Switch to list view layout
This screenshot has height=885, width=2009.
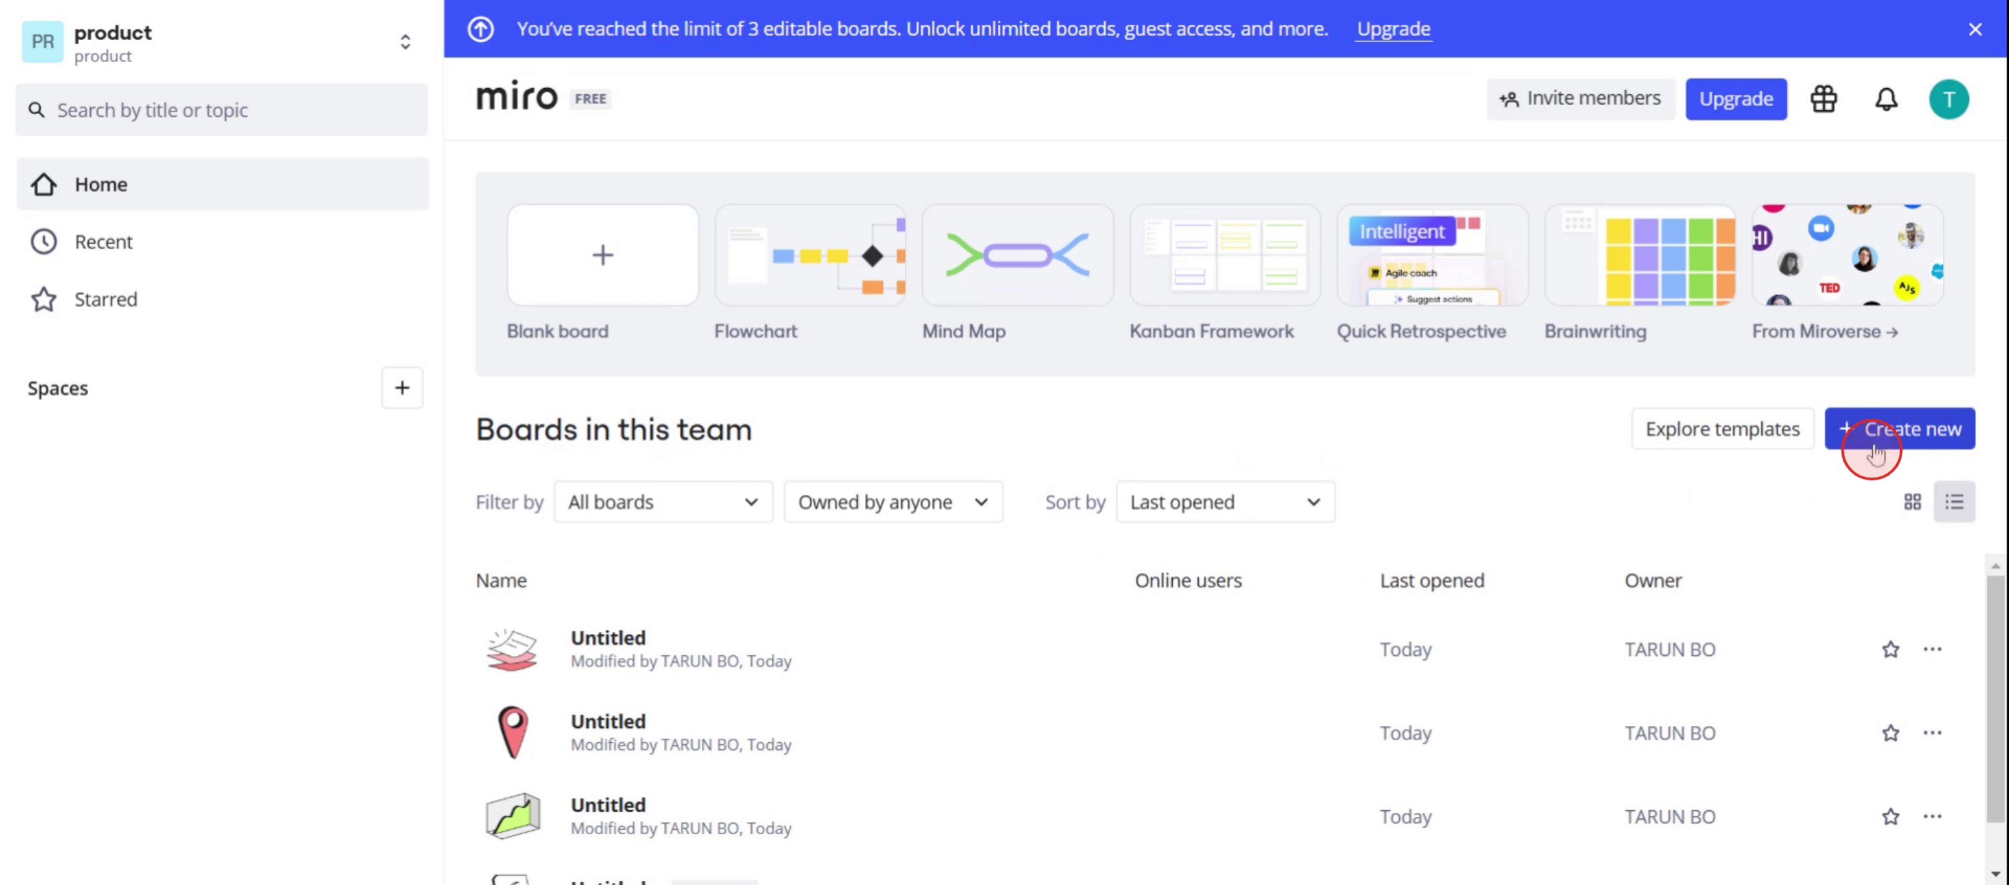[x=1954, y=502]
